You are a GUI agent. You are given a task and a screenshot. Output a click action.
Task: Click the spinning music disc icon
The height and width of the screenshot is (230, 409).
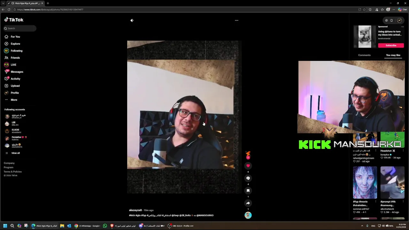(248, 215)
